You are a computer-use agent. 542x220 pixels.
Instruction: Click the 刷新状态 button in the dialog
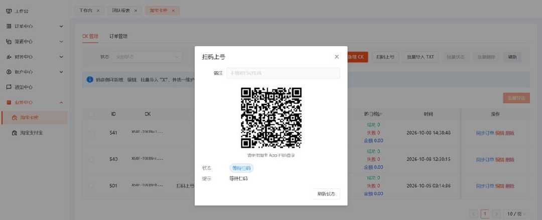pyautogui.click(x=326, y=194)
